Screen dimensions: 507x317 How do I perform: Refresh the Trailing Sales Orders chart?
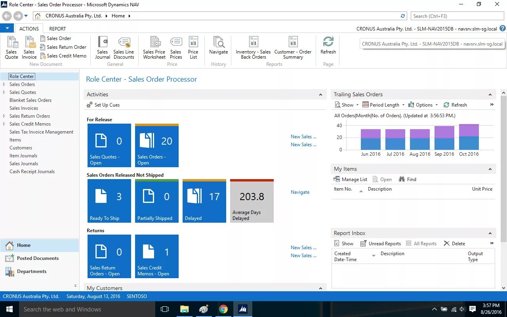coord(455,105)
